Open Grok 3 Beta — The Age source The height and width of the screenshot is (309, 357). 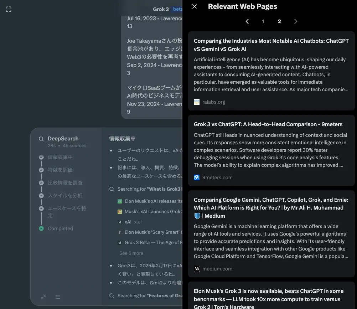click(x=150, y=242)
